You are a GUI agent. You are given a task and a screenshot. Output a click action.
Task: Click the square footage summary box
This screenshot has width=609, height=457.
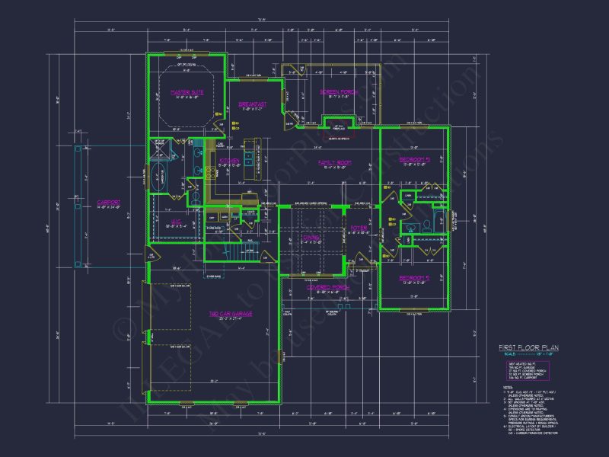(x=528, y=371)
